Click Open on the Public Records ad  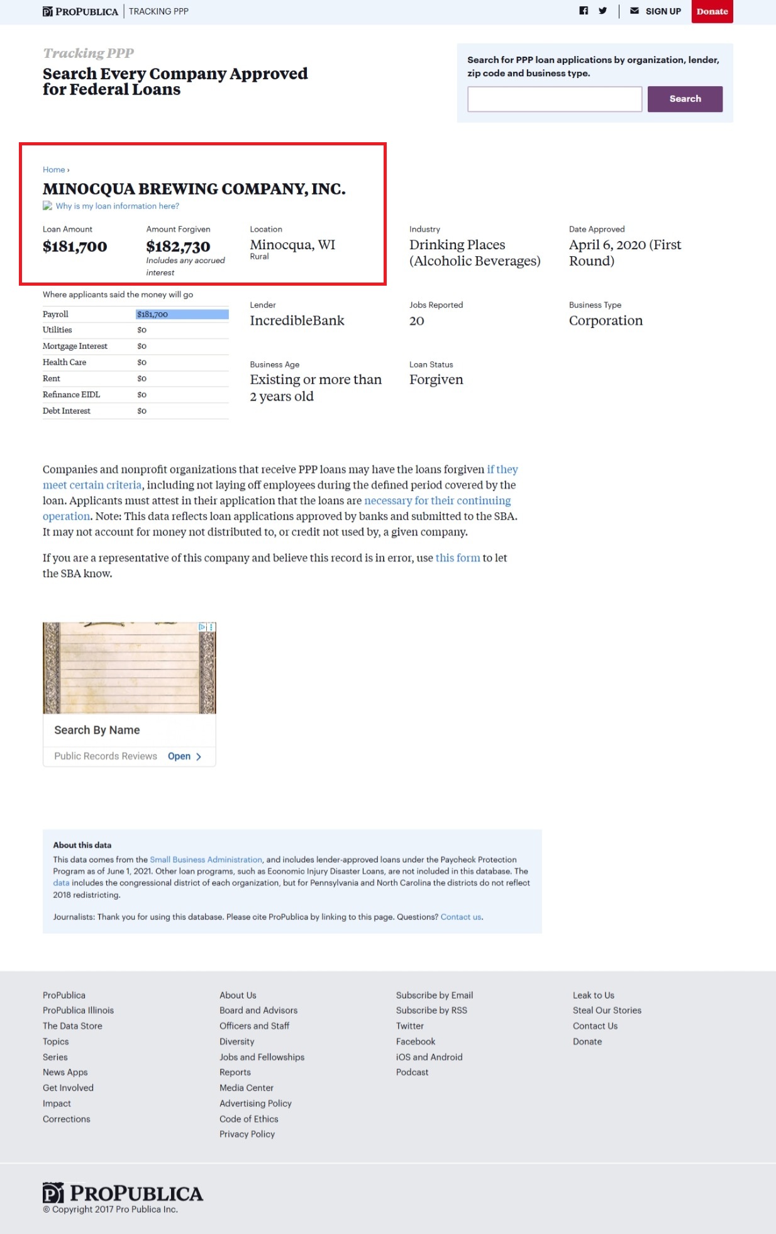click(179, 756)
